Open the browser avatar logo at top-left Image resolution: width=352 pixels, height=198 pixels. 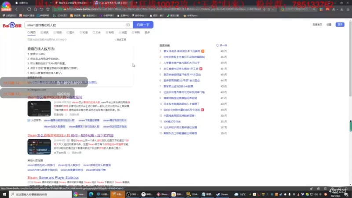6,6
